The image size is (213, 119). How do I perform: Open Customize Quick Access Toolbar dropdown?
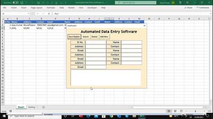click(x=66, y=3)
